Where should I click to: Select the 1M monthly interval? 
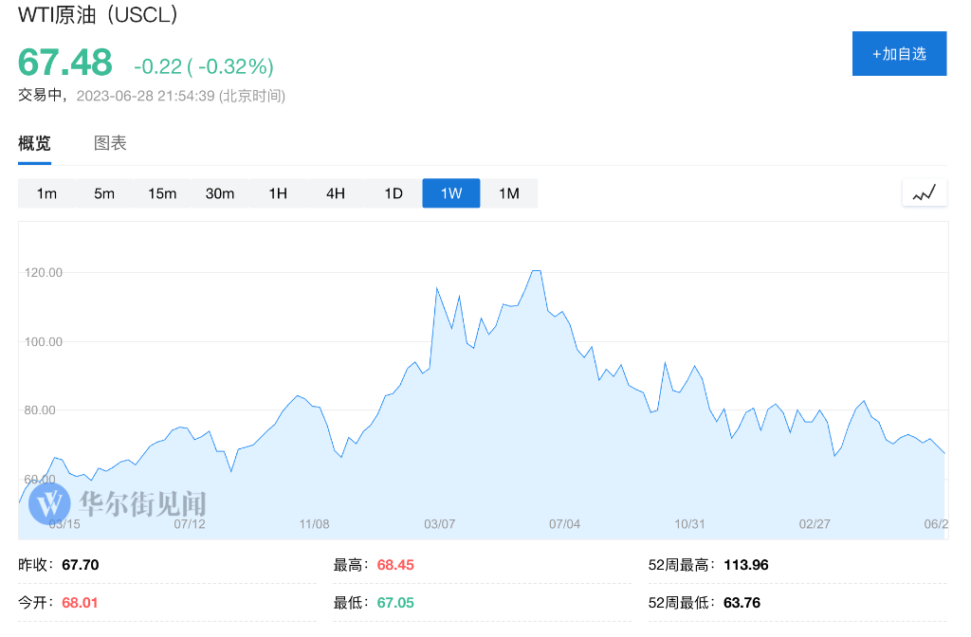[509, 193]
